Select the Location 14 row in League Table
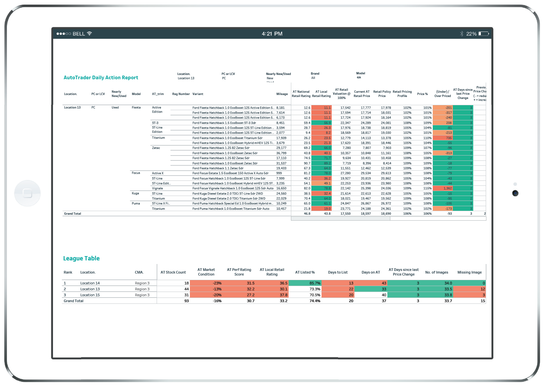Viewport: 545px width, 386px height. [x=90, y=283]
